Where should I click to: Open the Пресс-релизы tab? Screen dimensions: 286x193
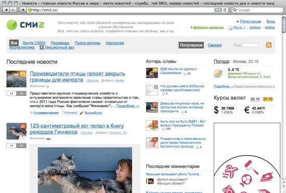pos(87,43)
